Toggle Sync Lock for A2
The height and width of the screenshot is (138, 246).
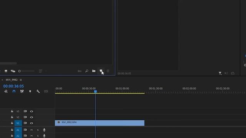pyautogui.click(x=25, y=136)
